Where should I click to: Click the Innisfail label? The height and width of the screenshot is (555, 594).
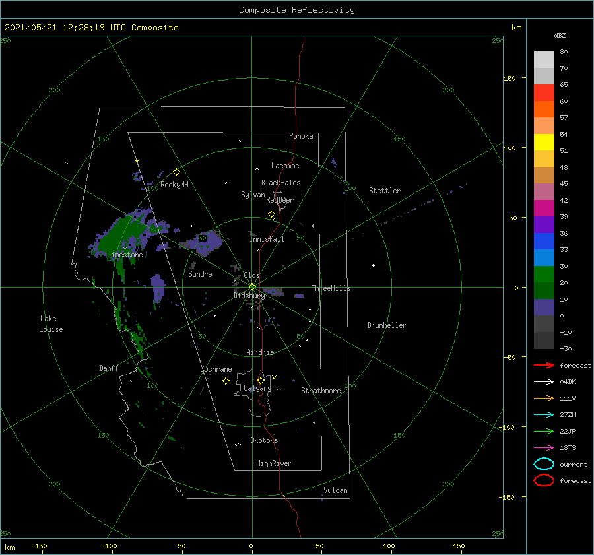[x=267, y=239]
